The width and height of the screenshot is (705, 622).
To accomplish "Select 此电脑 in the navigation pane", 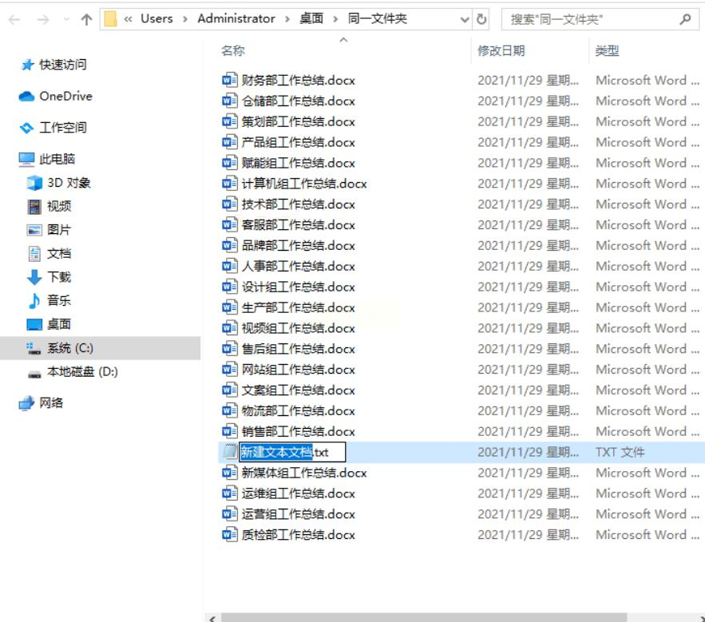I will (x=57, y=159).
